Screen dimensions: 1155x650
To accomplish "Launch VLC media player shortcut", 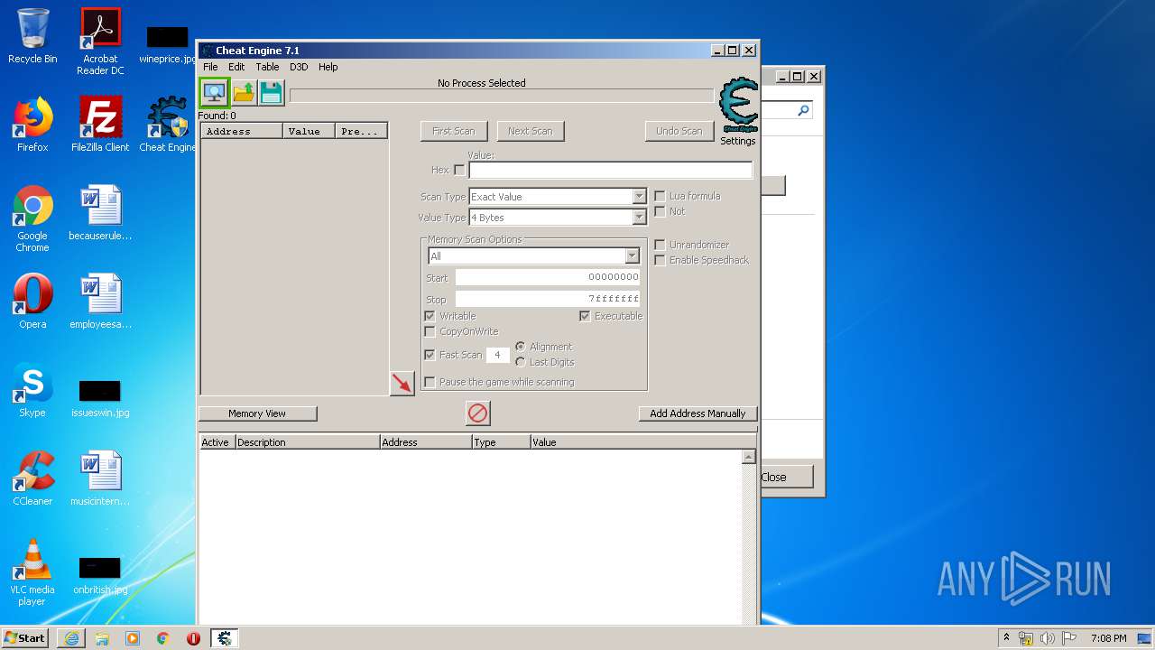I will point(32,572).
